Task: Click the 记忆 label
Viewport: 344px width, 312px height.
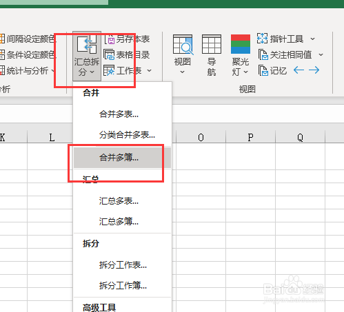Action: 279,71
